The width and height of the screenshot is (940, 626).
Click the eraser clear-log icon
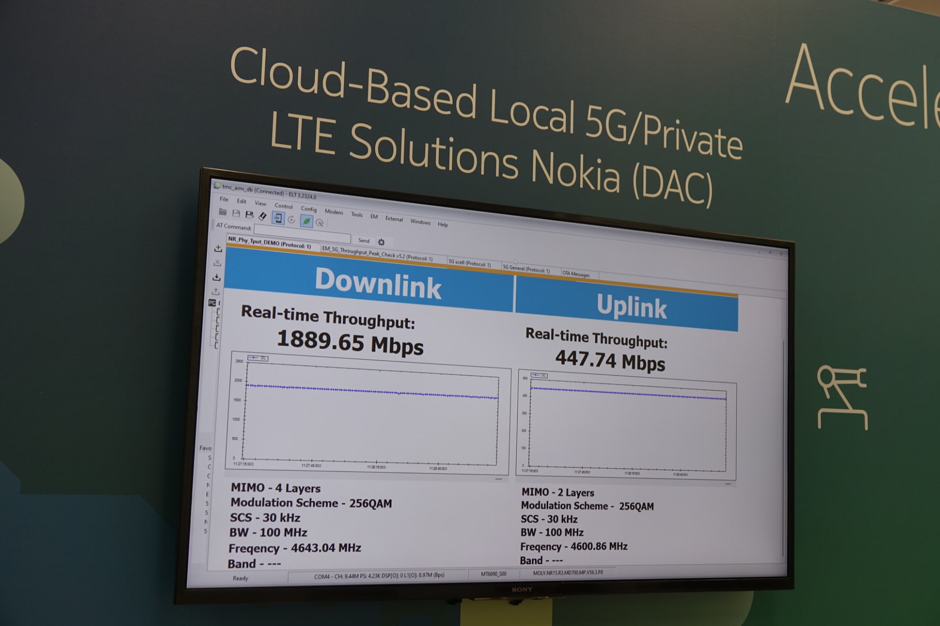pyautogui.click(x=263, y=216)
